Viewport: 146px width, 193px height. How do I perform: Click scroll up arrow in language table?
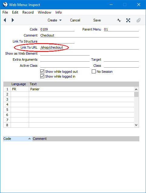[x=136, y=89]
